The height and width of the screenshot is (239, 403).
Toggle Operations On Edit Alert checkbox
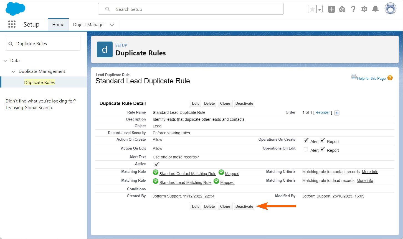[306, 150]
